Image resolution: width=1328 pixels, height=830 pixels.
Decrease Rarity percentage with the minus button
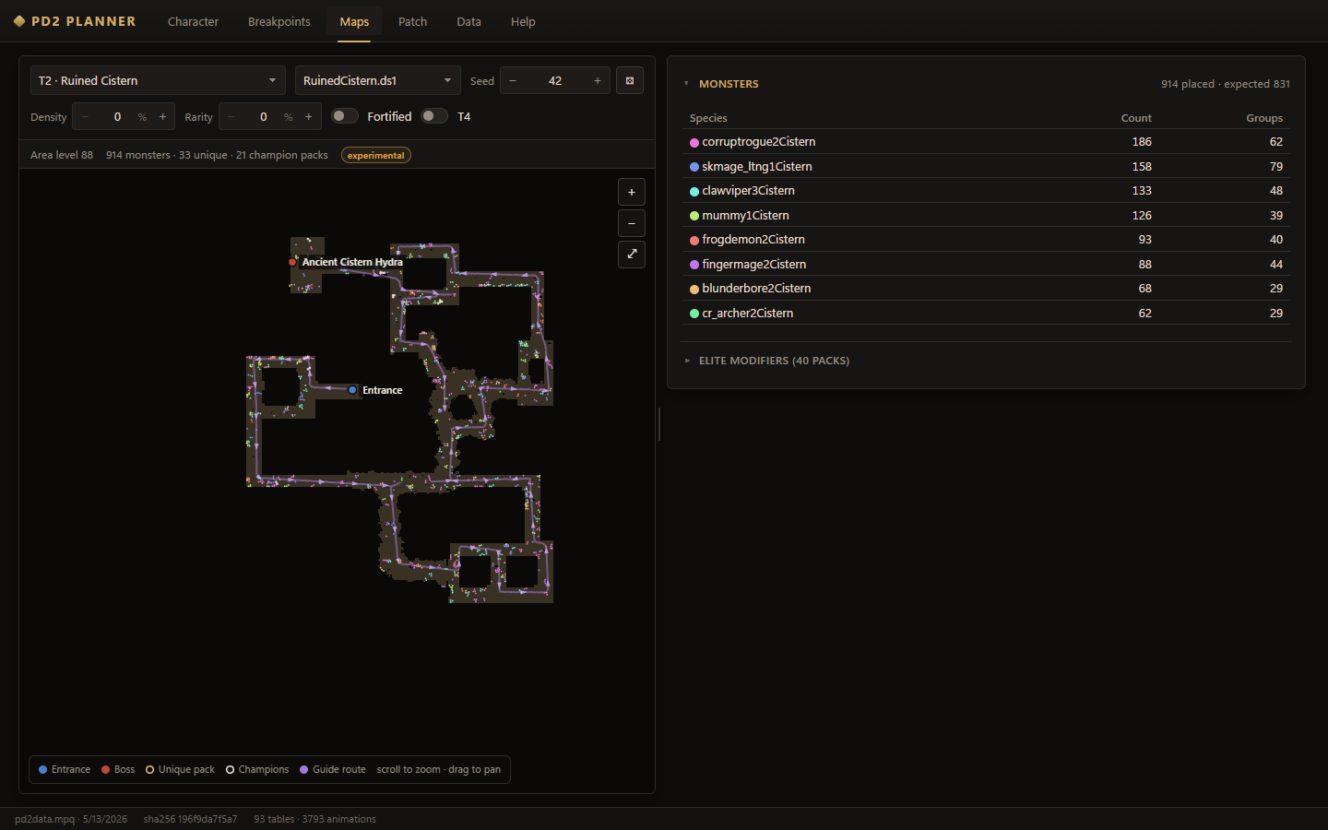click(231, 116)
